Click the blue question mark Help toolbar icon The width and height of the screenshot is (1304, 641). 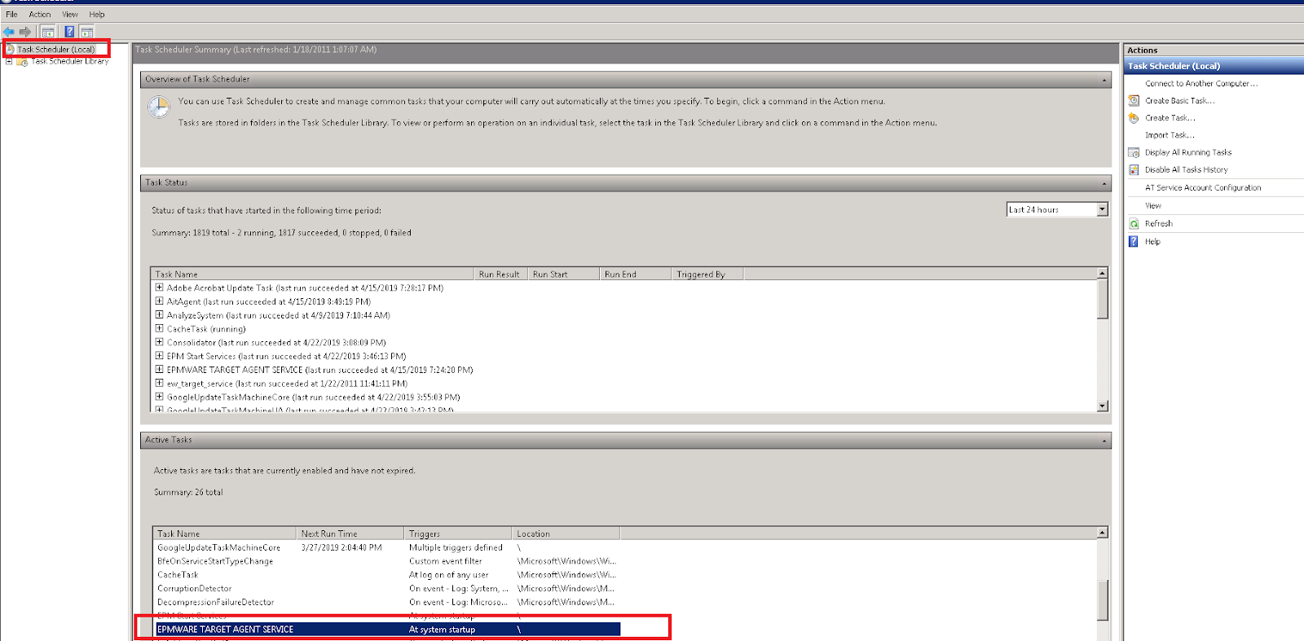69,32
